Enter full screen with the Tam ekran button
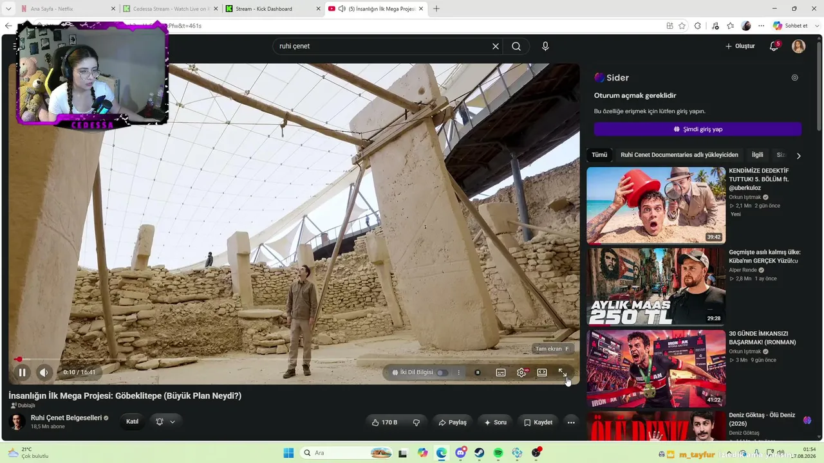The height and width of the screenshot is (463, 824). coord(563,372)
